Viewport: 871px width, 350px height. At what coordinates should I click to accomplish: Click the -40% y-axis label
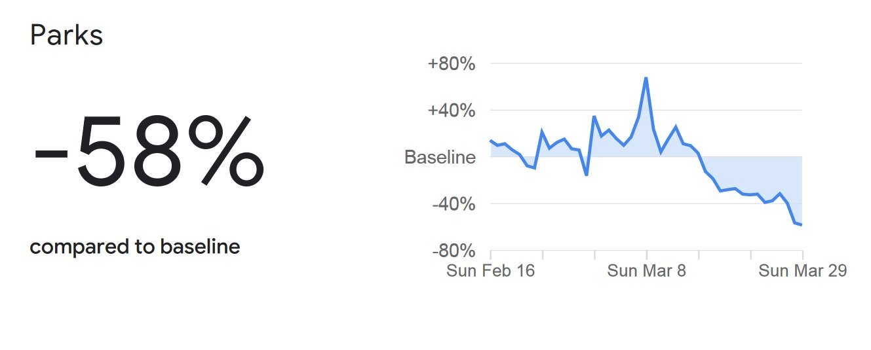click(453, 204)
